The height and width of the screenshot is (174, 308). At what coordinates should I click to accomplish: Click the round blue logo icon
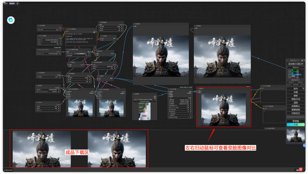tap(11, 20)
